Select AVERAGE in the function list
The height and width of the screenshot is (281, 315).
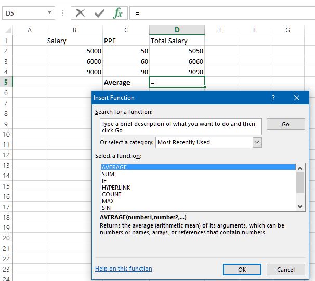click(198, 167)
